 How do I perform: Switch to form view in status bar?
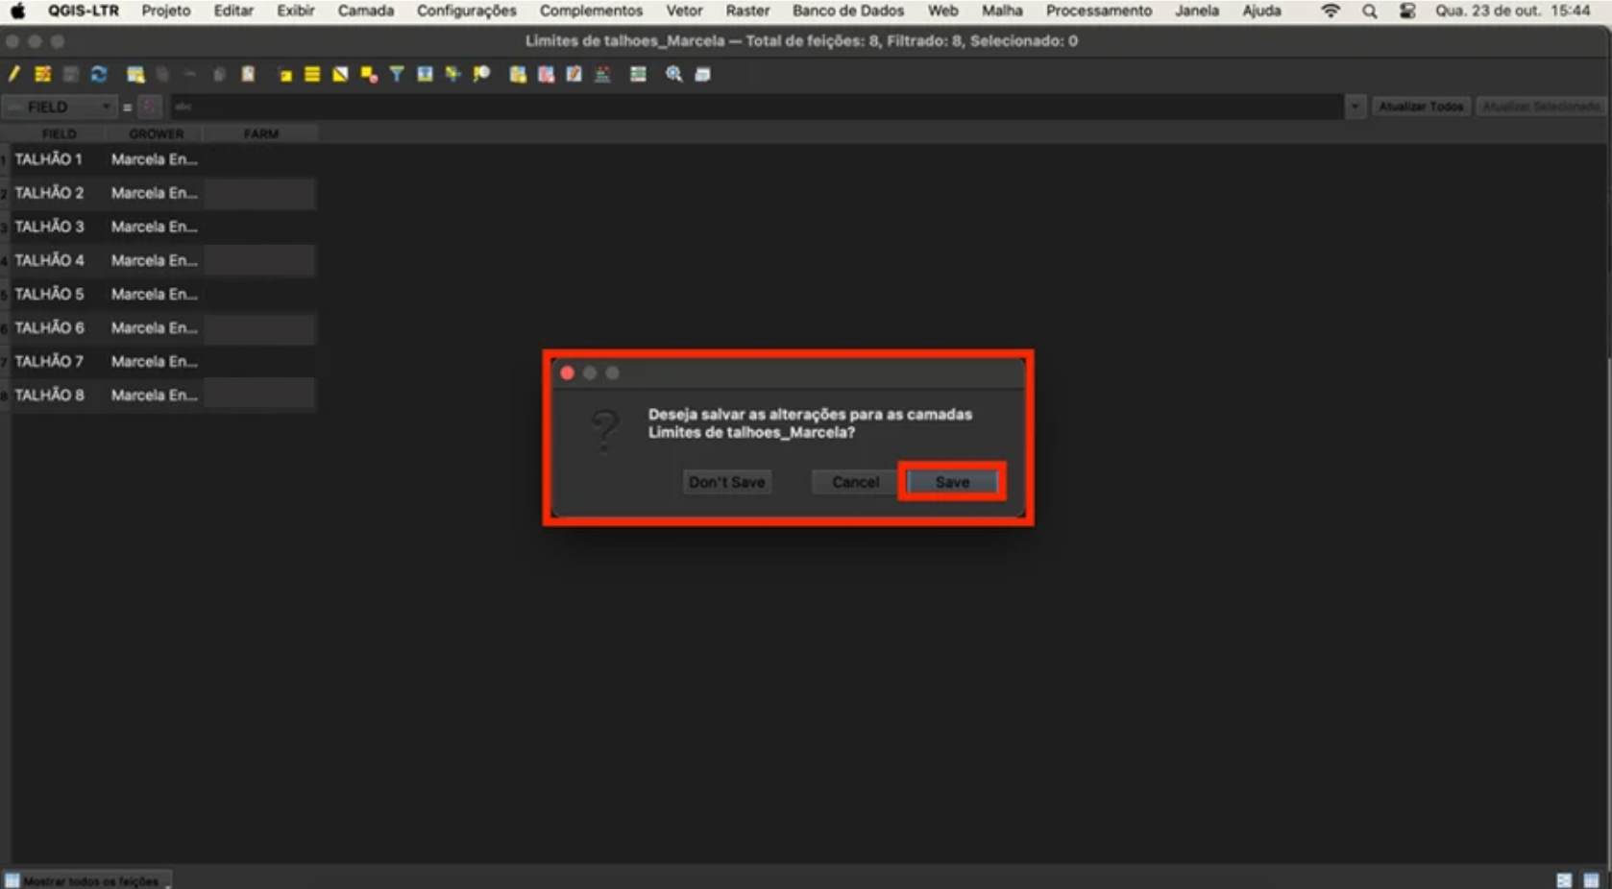click(1564, 880)
